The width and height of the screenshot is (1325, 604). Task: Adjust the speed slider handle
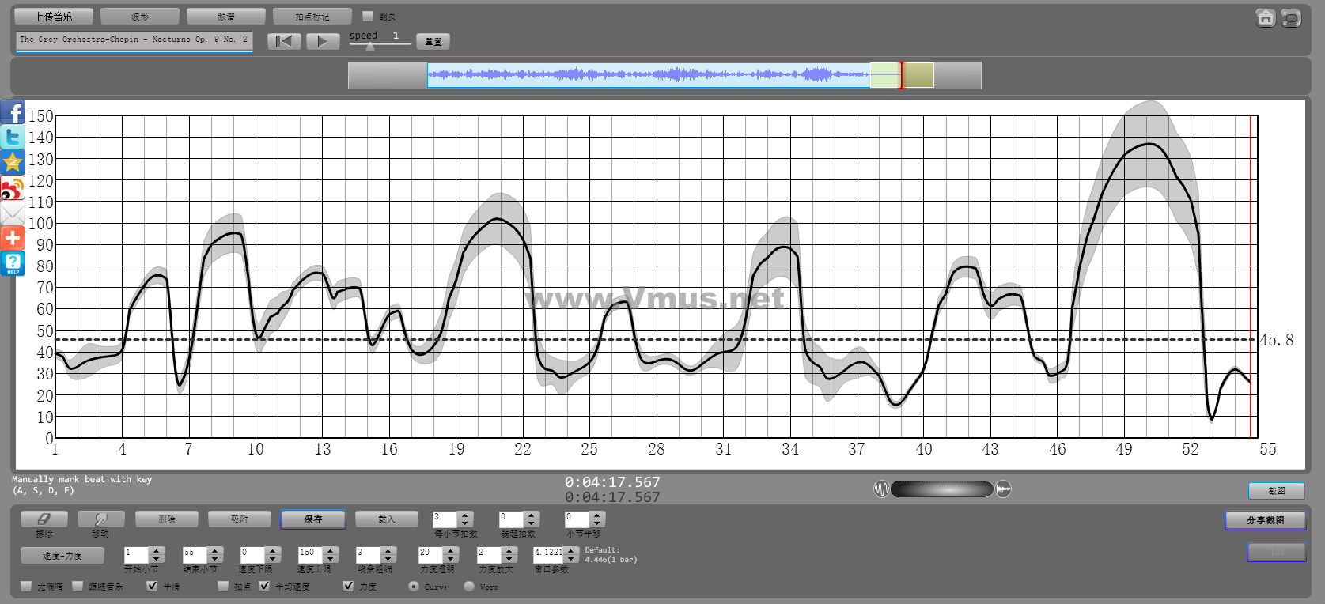point(370,47)
